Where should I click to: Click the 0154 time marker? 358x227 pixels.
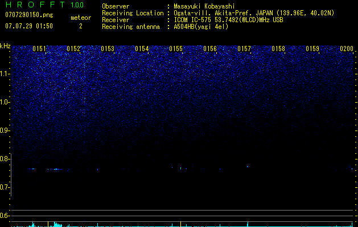[142, 49]
